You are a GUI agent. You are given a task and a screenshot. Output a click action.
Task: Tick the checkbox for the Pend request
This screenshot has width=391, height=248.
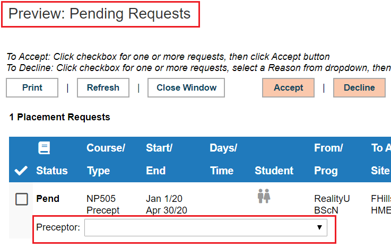(22, 199)
